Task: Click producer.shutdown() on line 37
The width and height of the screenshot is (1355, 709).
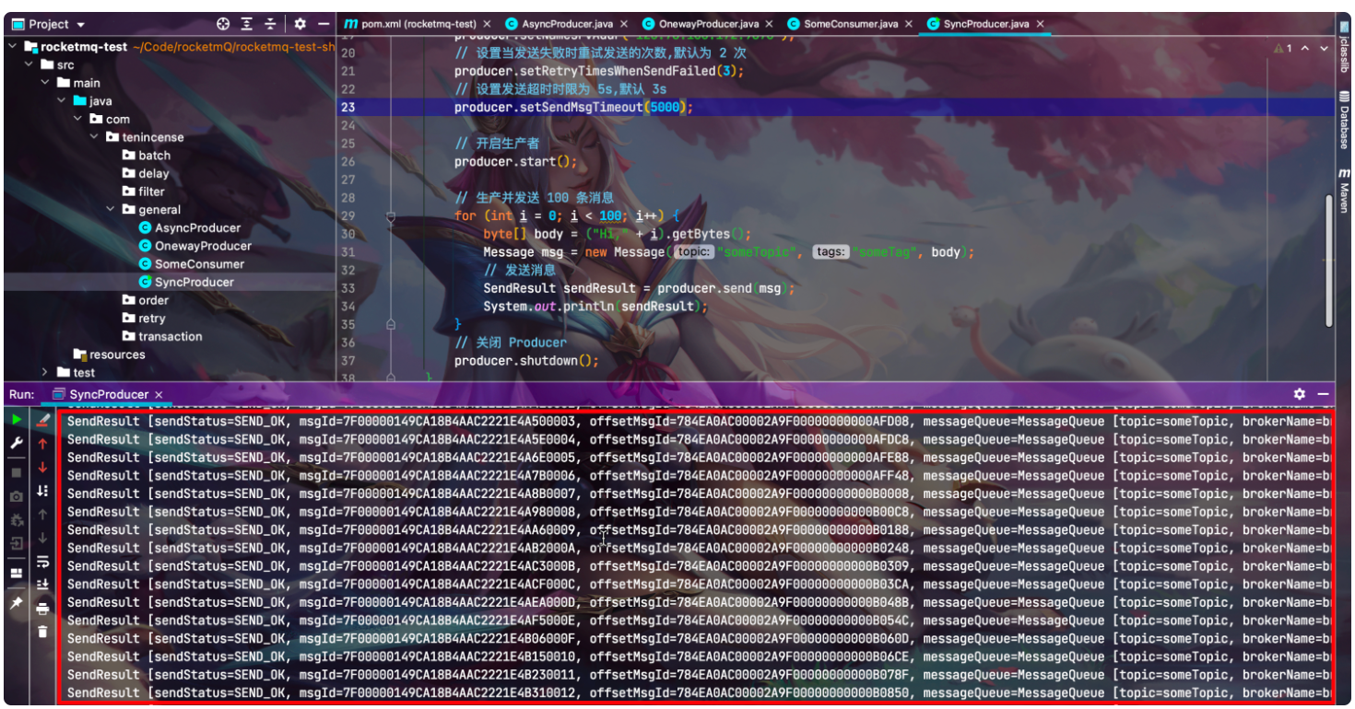Action: point(526,361)
